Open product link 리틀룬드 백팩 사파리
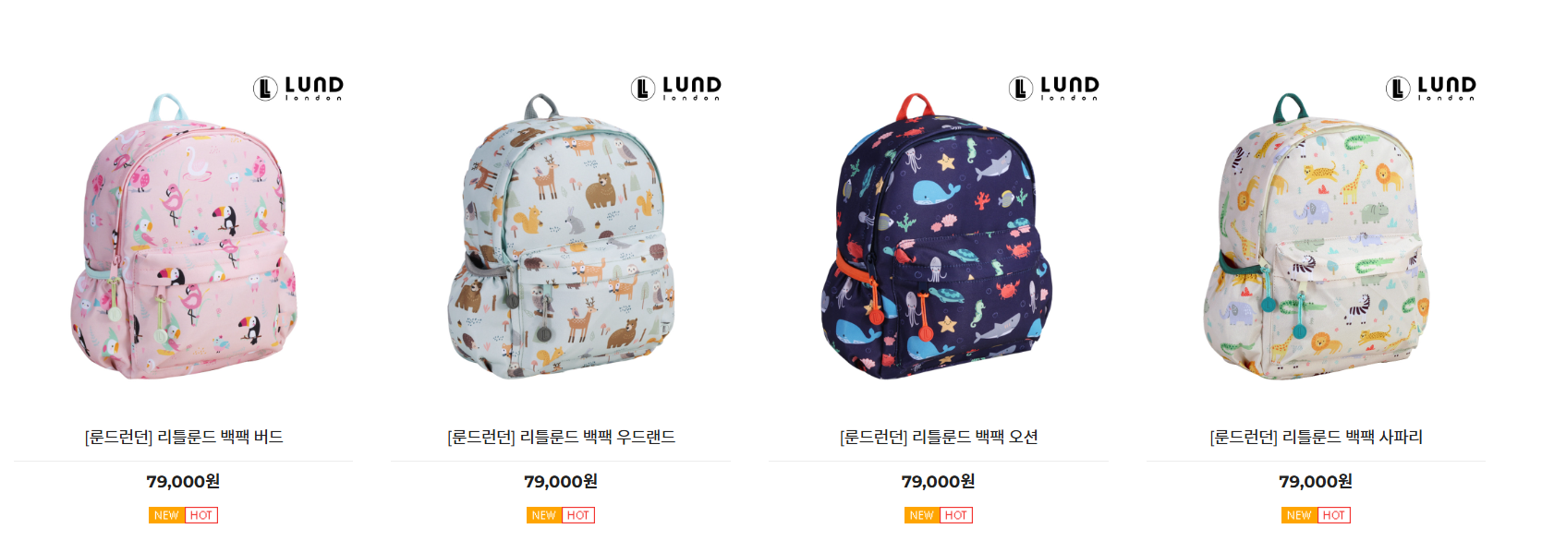The width and height of the screenshot is (1542, 553). tap(1317, 437)
